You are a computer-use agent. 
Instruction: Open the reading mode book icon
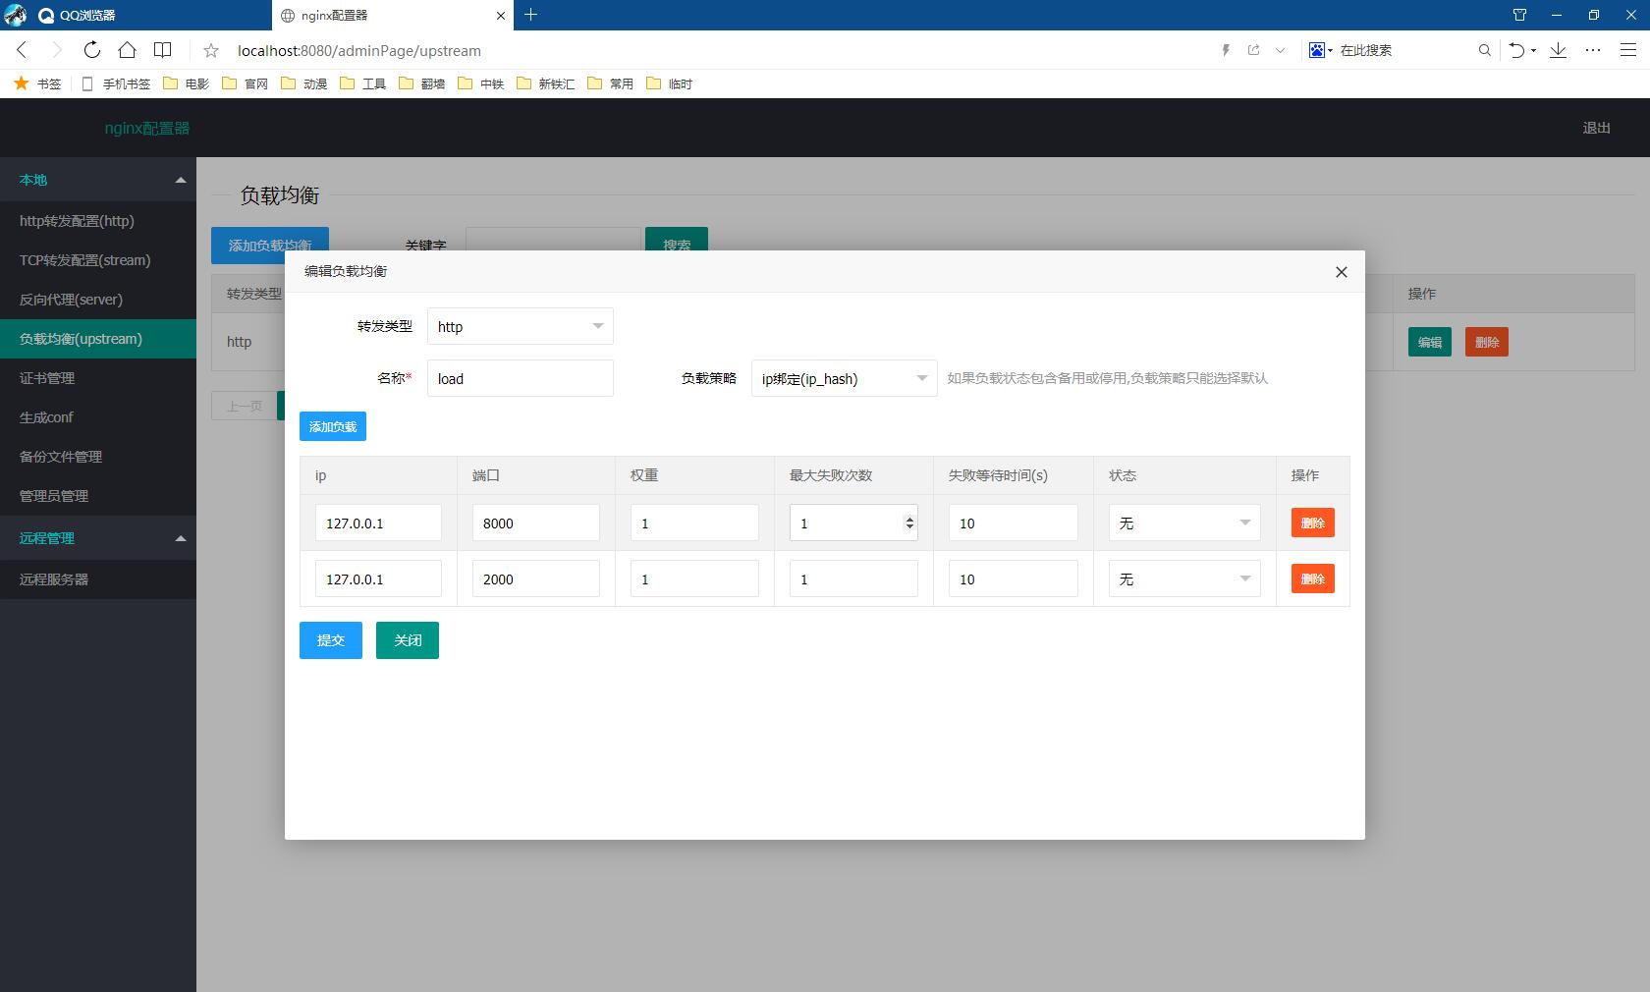pyautogui.click(x=163, y=50)
